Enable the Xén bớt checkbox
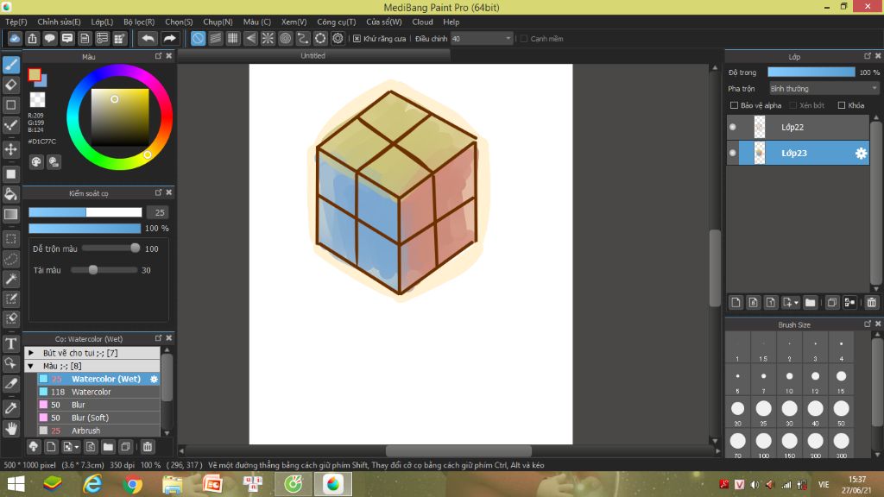This screenshot has width=884, height=497. pyautogui.click(x=792, y=105)
